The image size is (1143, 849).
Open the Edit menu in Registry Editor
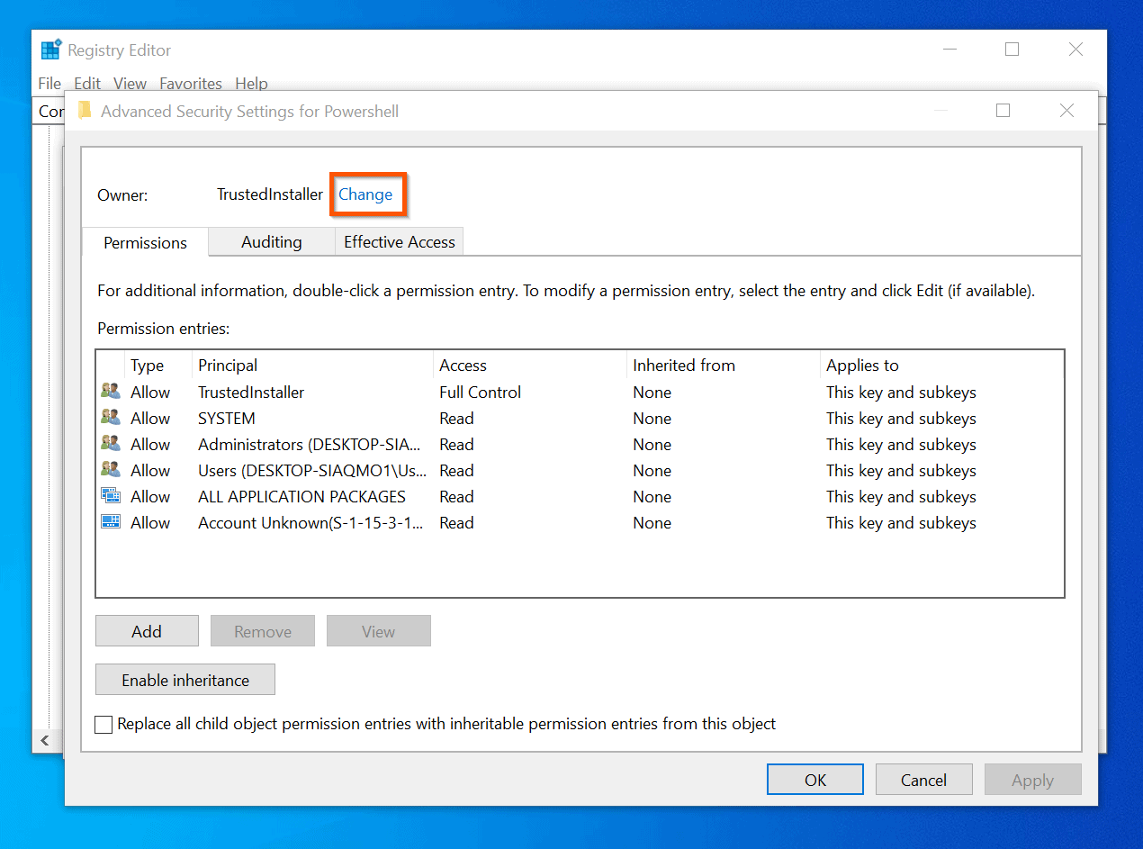[87, 83]
